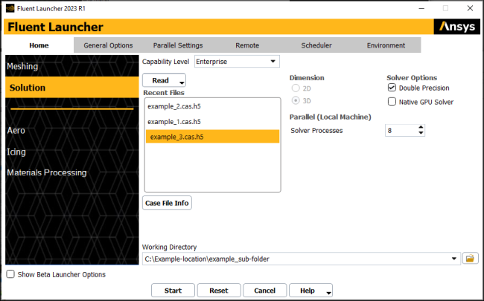Open the working directory folder browser icon

pyautogui.click(x=470, y=259)
